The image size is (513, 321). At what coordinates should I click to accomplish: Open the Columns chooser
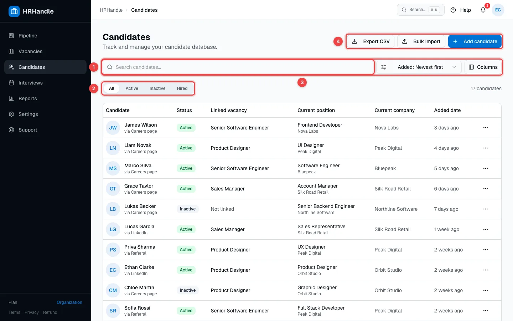[483, 67]
